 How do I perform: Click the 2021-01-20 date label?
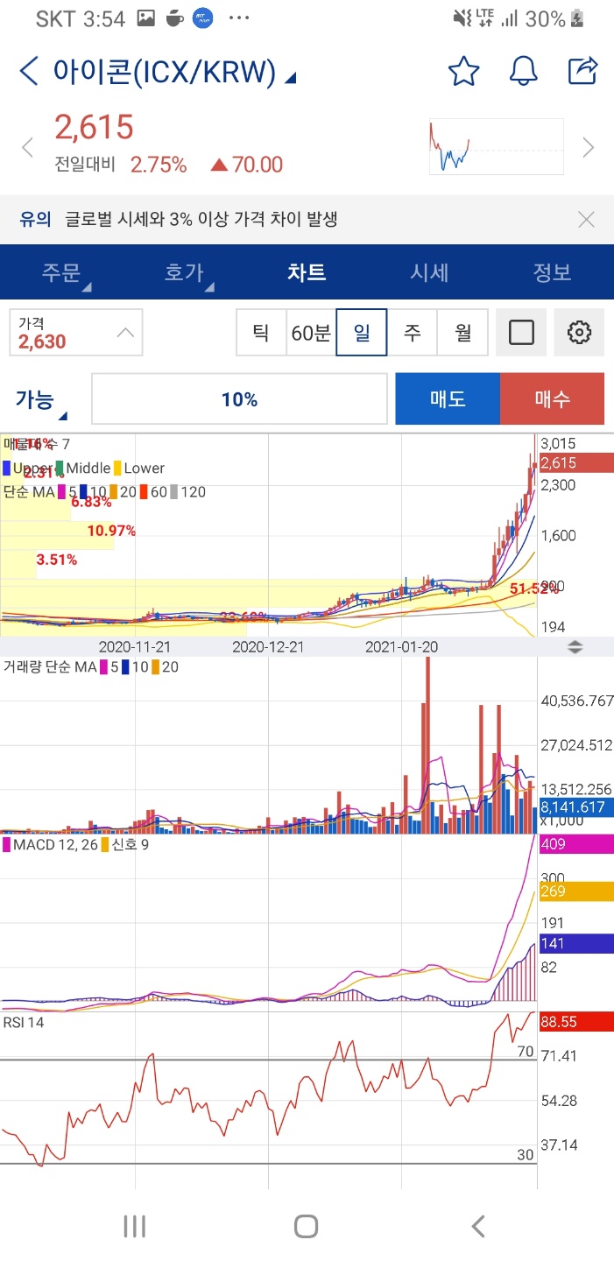[x=402, y=647]
